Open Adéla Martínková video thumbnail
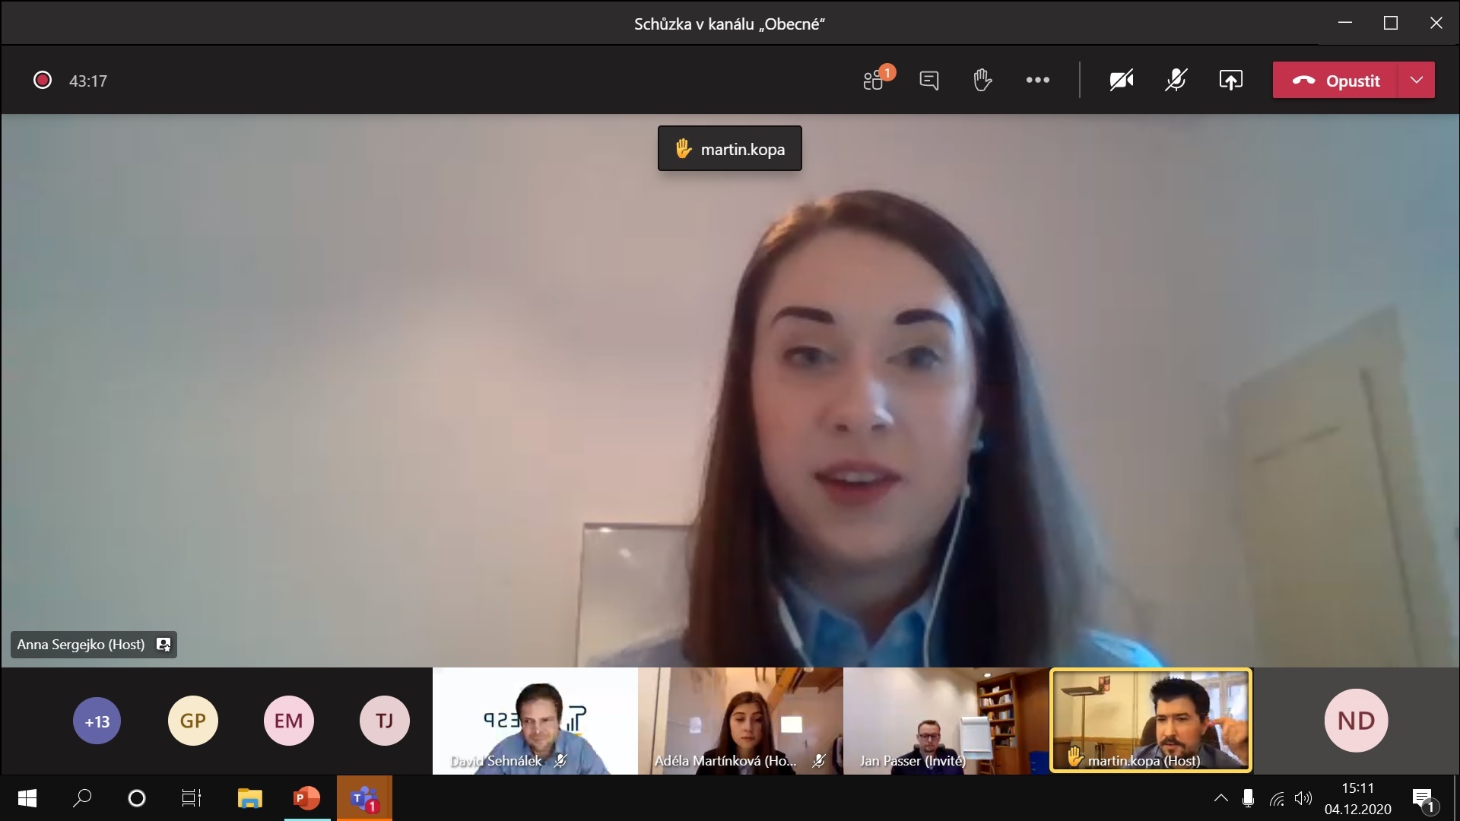The height and width of the screenshot is (821, 1460). 740,721
